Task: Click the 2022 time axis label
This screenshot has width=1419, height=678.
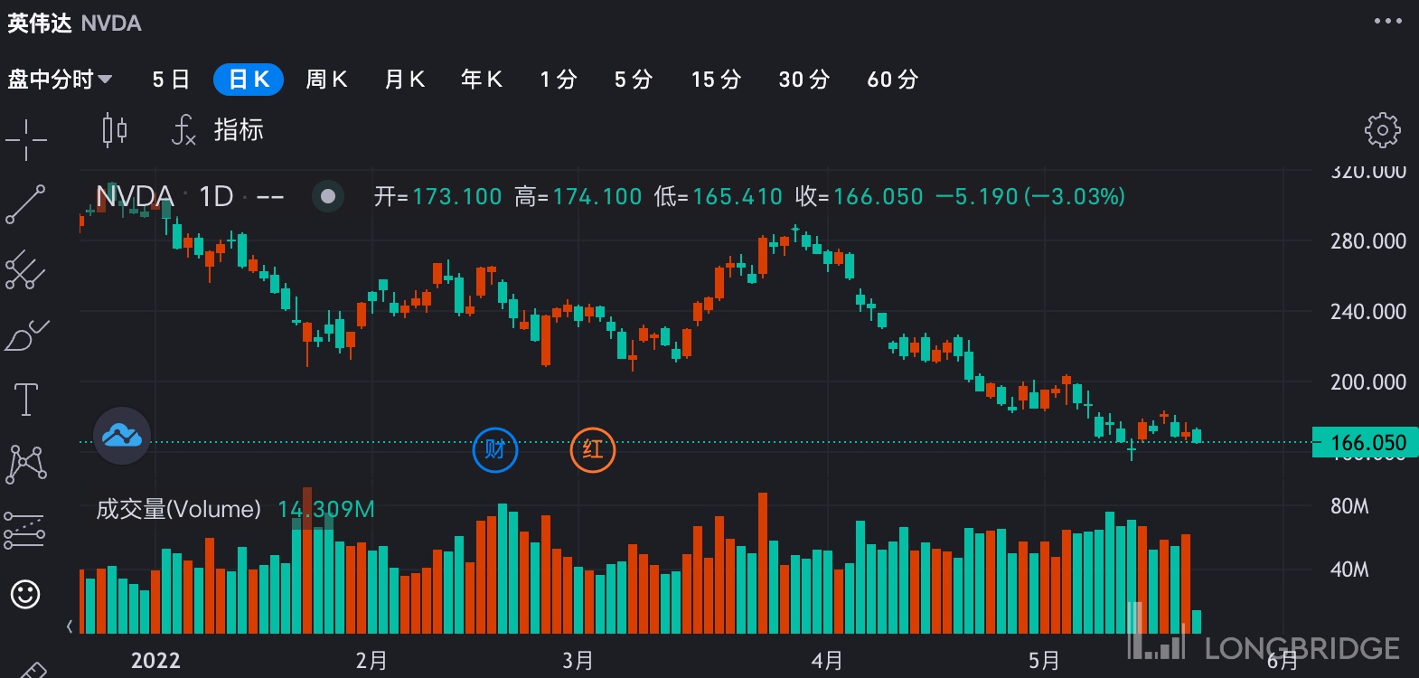Action: [155, 661]
